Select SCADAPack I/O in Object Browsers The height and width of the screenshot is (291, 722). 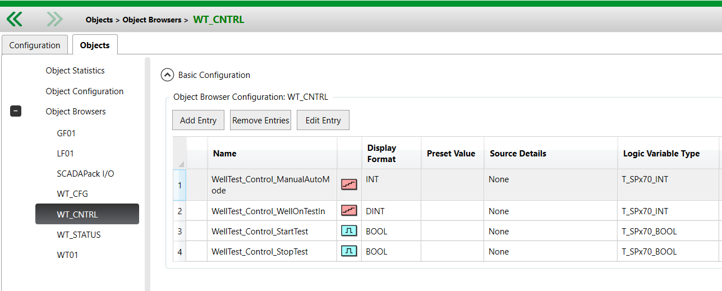click(x=85, y=174)
